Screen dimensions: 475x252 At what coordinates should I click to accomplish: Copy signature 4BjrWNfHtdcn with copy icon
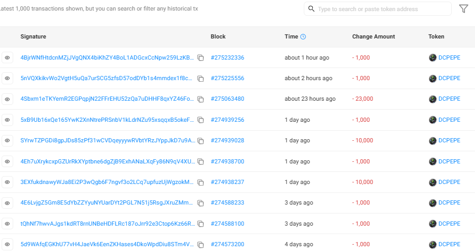point(201,57)
